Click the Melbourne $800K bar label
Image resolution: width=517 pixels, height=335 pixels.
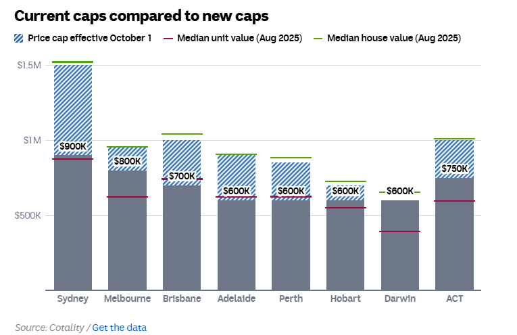click(128, 161)
